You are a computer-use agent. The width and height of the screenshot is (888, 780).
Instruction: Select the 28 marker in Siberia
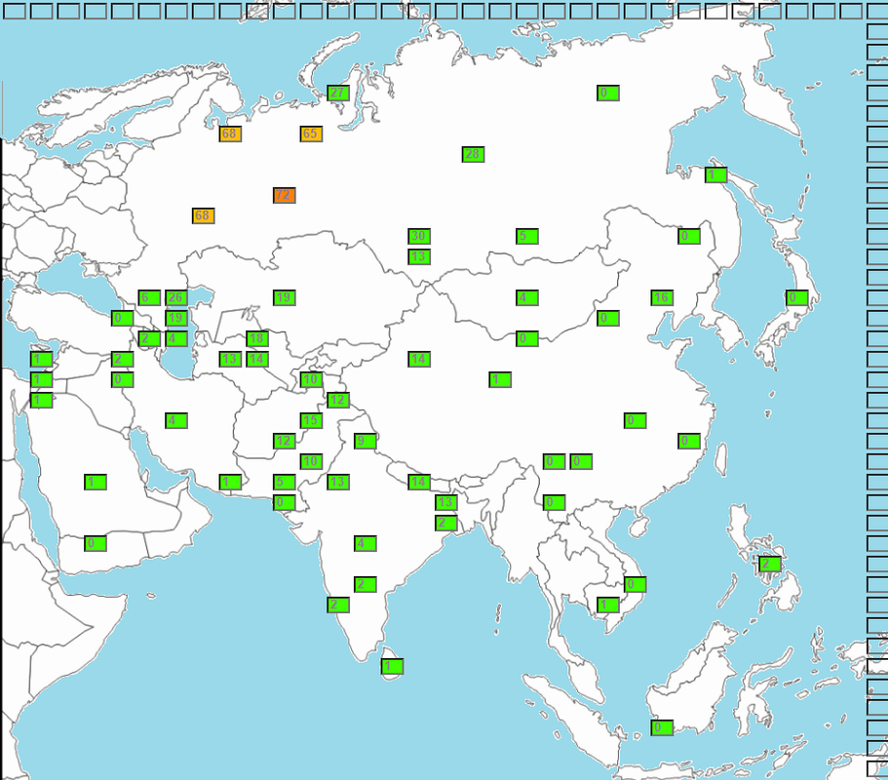coord(474,154)
